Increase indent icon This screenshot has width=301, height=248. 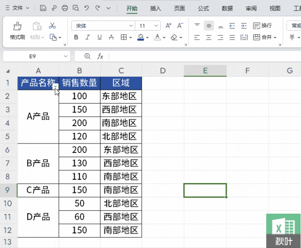click(x=244, y=25)
